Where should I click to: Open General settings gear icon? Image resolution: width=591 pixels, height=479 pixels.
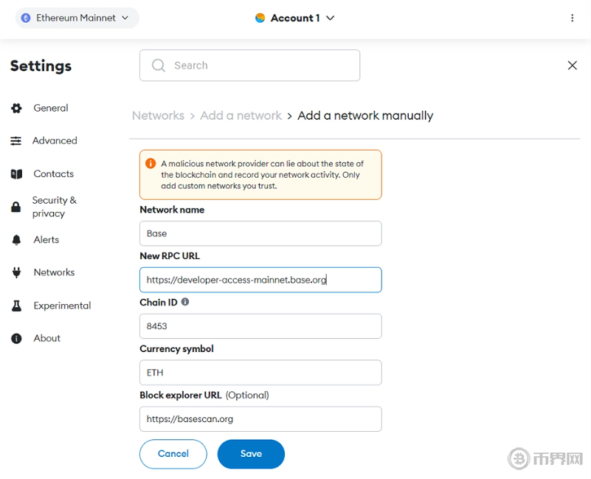pyautogui.click(x=16, y=108)
